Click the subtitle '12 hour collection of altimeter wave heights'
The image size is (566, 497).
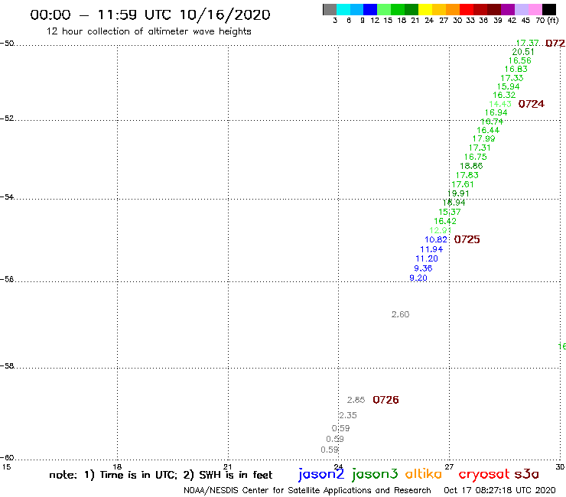click(x=148, y=31)
